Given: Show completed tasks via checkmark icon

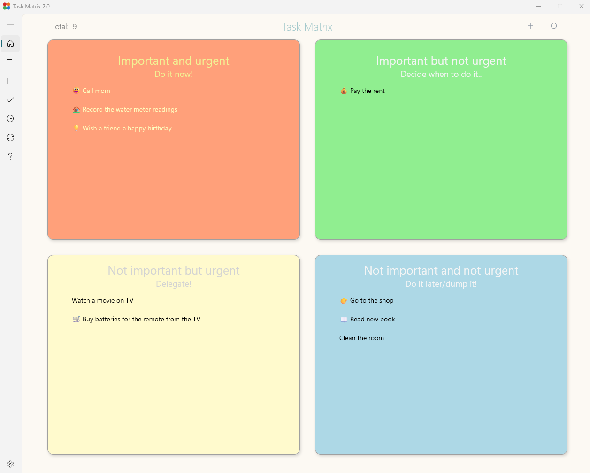Looking at the screenshot, I should pyautogui.click(x=10, y=100).
